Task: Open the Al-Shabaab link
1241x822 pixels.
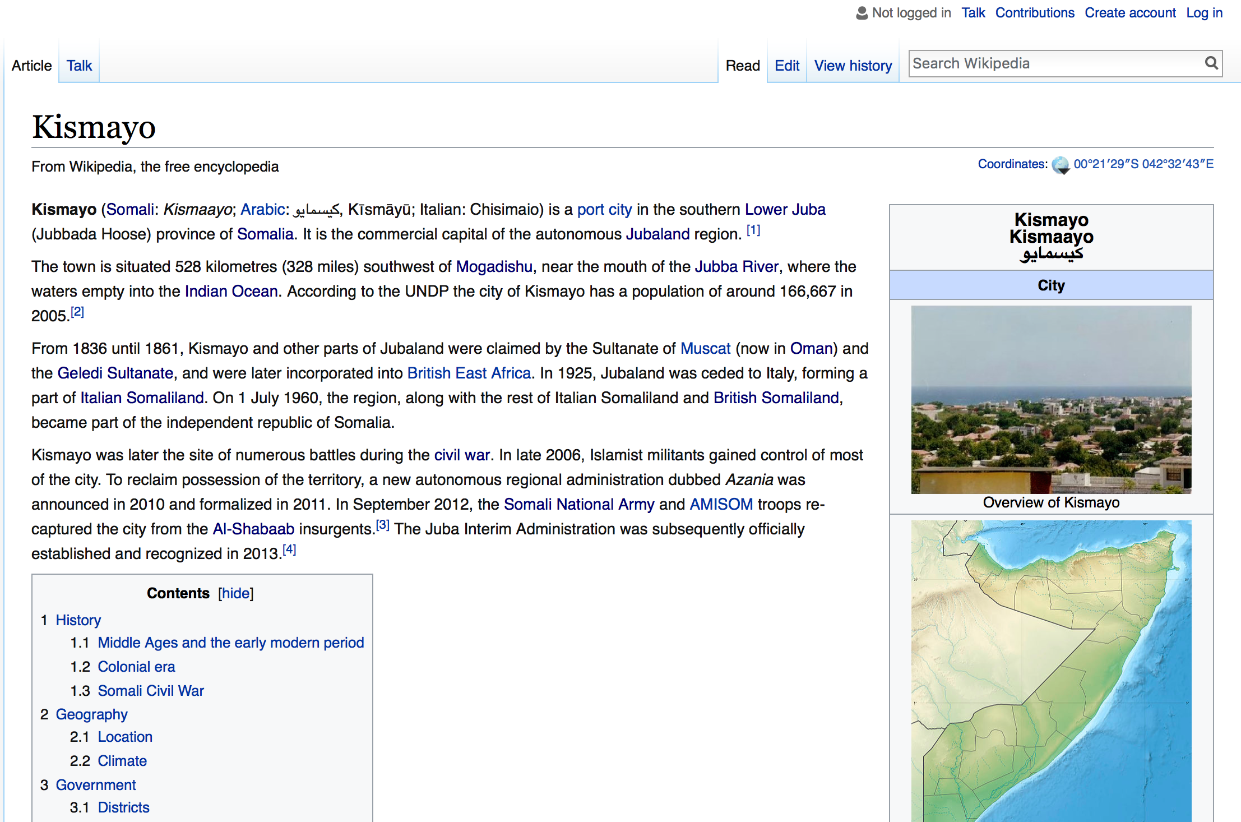Action: pyautogui.click(x=253, y=529)
